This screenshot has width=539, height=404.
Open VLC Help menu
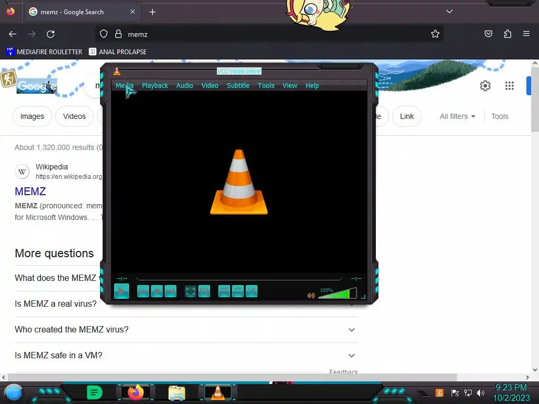[312, 86]
